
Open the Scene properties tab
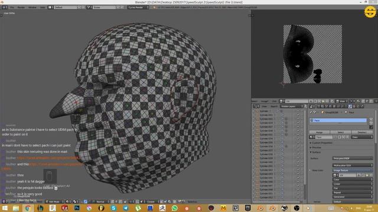coord(327,106)
